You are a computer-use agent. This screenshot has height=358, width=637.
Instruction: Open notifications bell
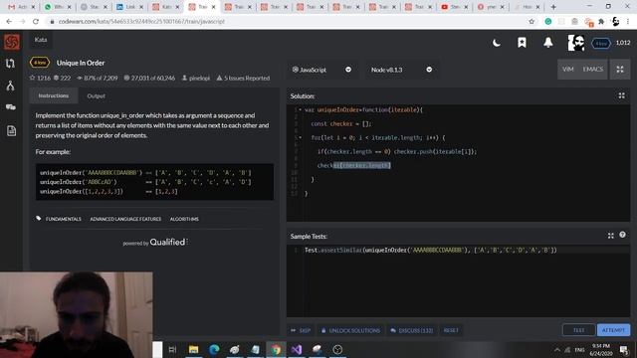[x=548, y=42]
